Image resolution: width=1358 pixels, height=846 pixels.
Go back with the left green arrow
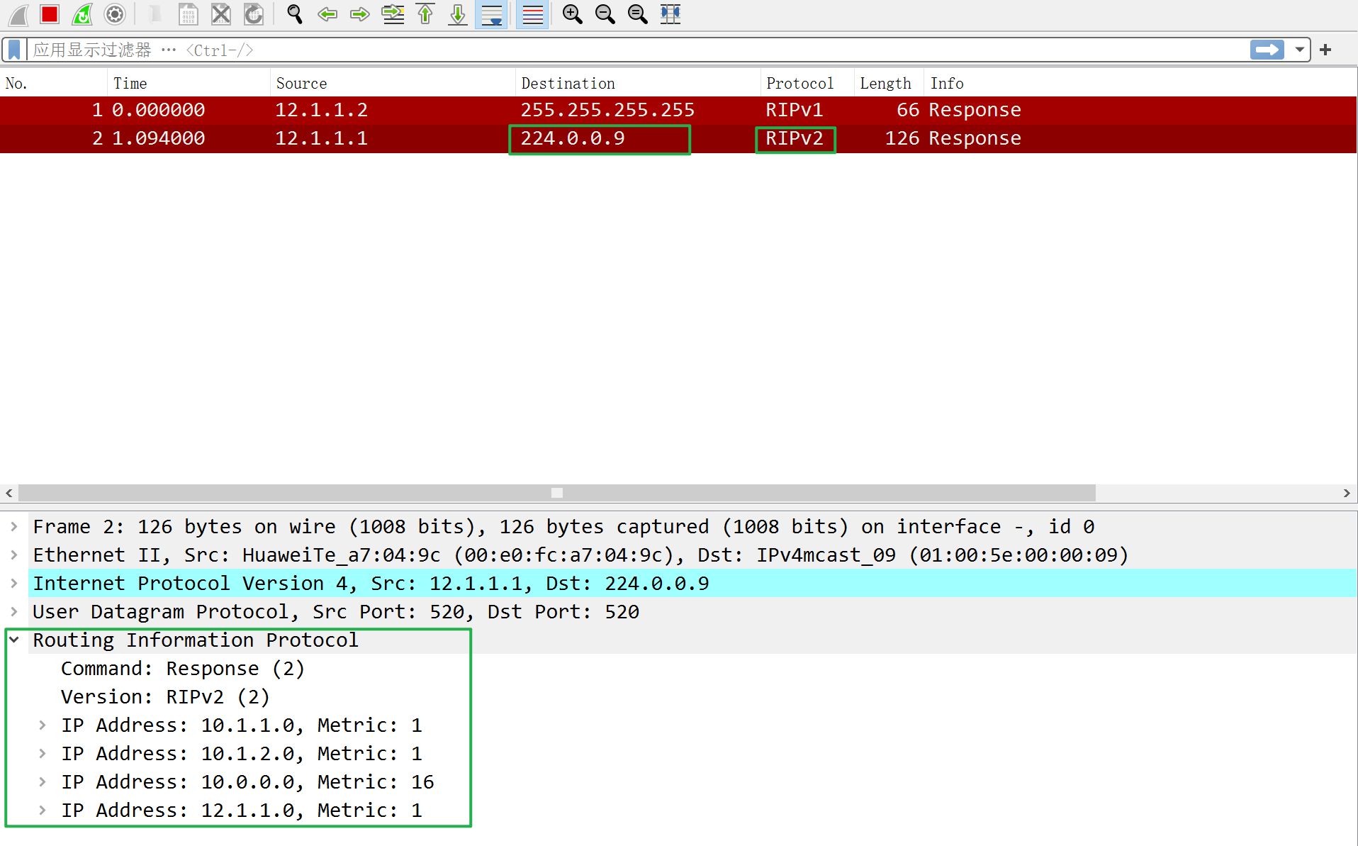pyautogui.click(x=327, y=14)
